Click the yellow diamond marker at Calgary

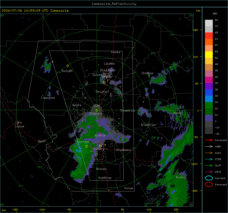[x=100, y=146]
